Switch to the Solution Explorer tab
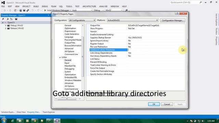 pyautogui.click(x=8, y=112)
